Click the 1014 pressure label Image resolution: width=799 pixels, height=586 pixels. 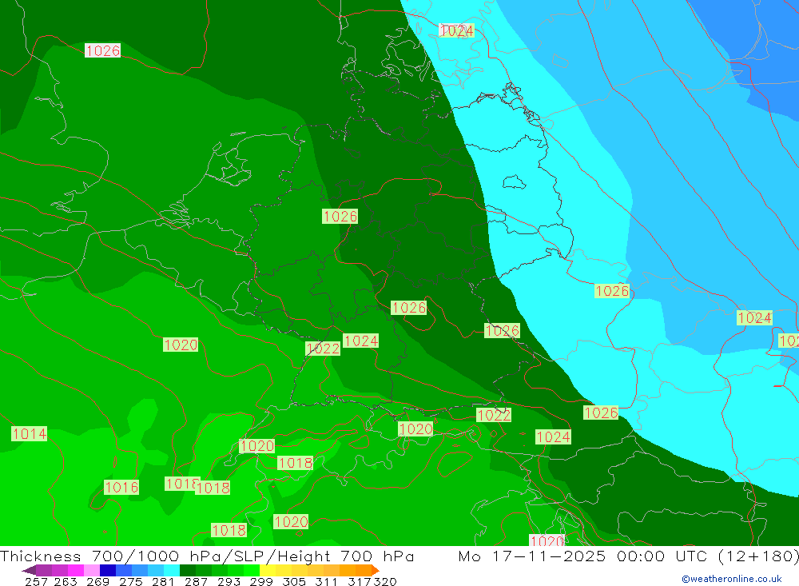(x=30, y=434)
